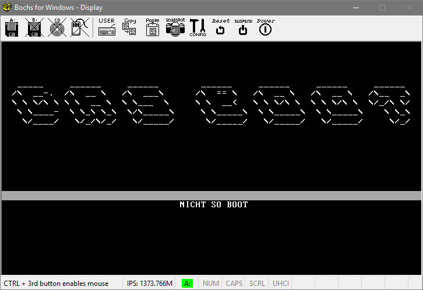Click the USER keyboard shortcut button
The image size is (423, 290).
[107, 27]
